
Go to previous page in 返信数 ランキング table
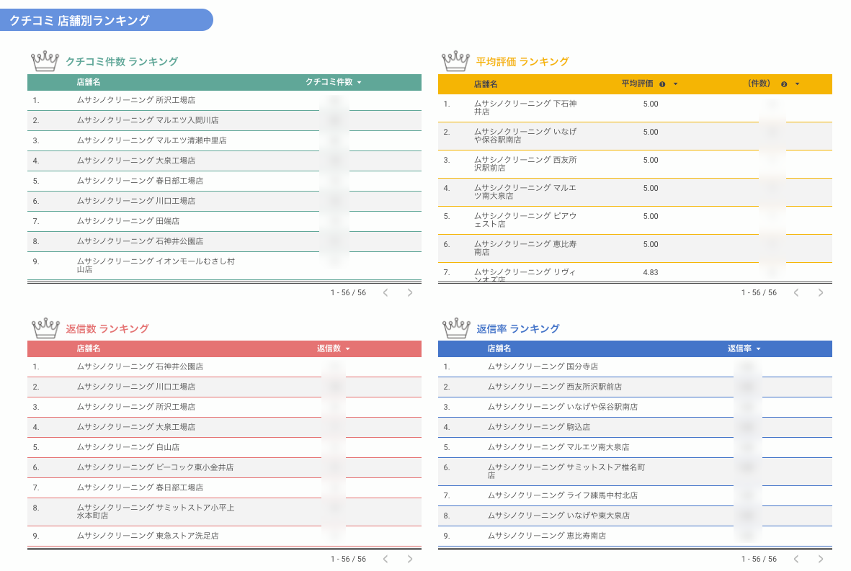tap(386, 559)
